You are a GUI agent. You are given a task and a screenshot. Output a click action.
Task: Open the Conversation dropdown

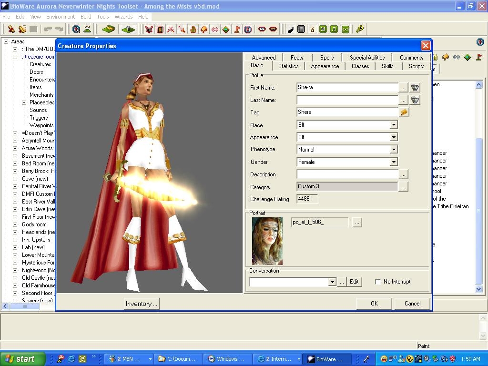pos(332,282)
